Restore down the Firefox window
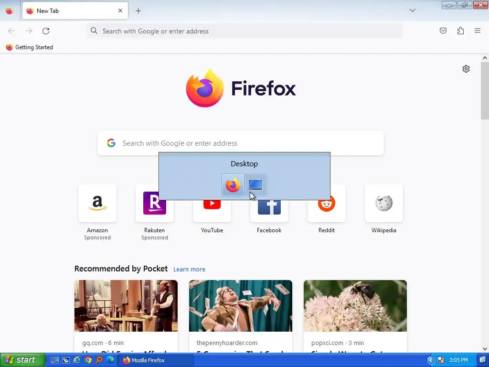Image resolution: width=489 pixels, height=367 pixels. tap(465, 5)
